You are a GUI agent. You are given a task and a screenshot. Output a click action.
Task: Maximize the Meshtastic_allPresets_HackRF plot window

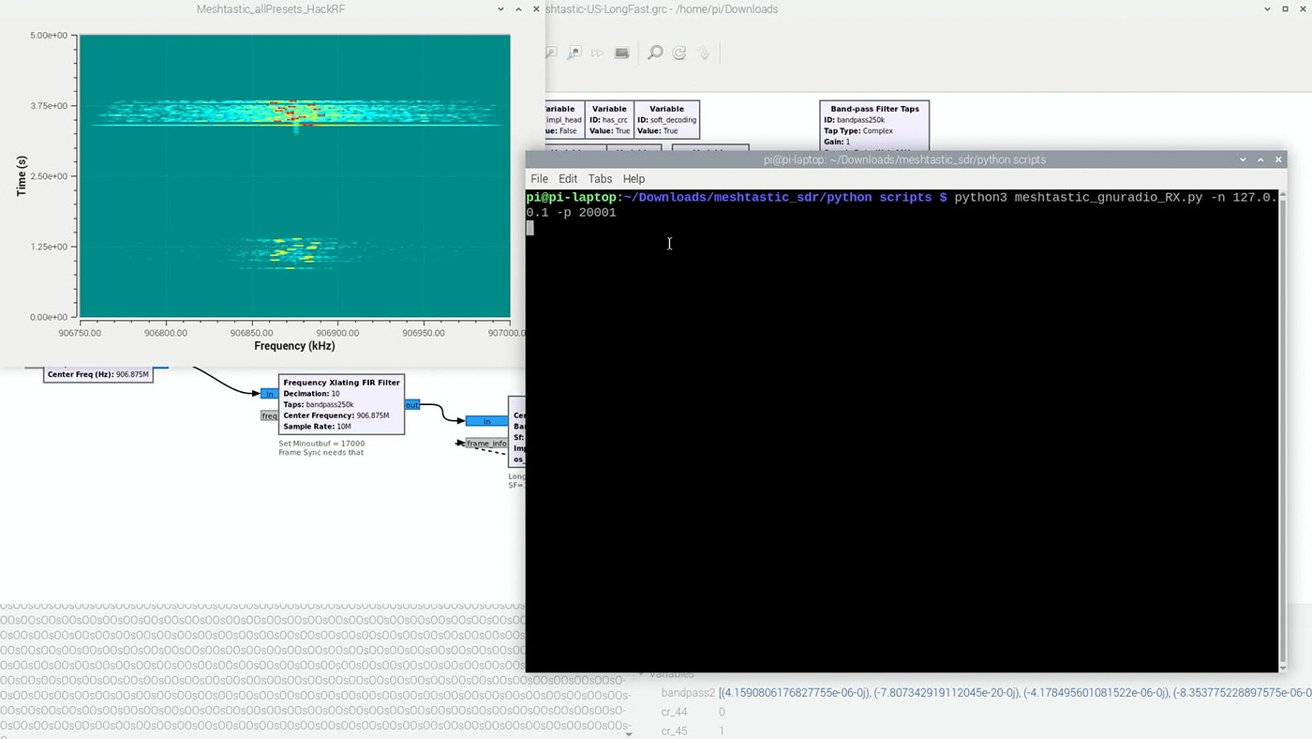click(518, 9)
